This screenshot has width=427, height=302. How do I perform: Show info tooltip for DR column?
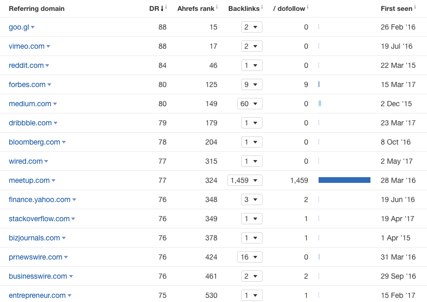click(x=166, y=7)
